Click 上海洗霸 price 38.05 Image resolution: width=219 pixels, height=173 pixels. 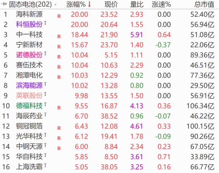pyautogui.click(x=109, y=167)
